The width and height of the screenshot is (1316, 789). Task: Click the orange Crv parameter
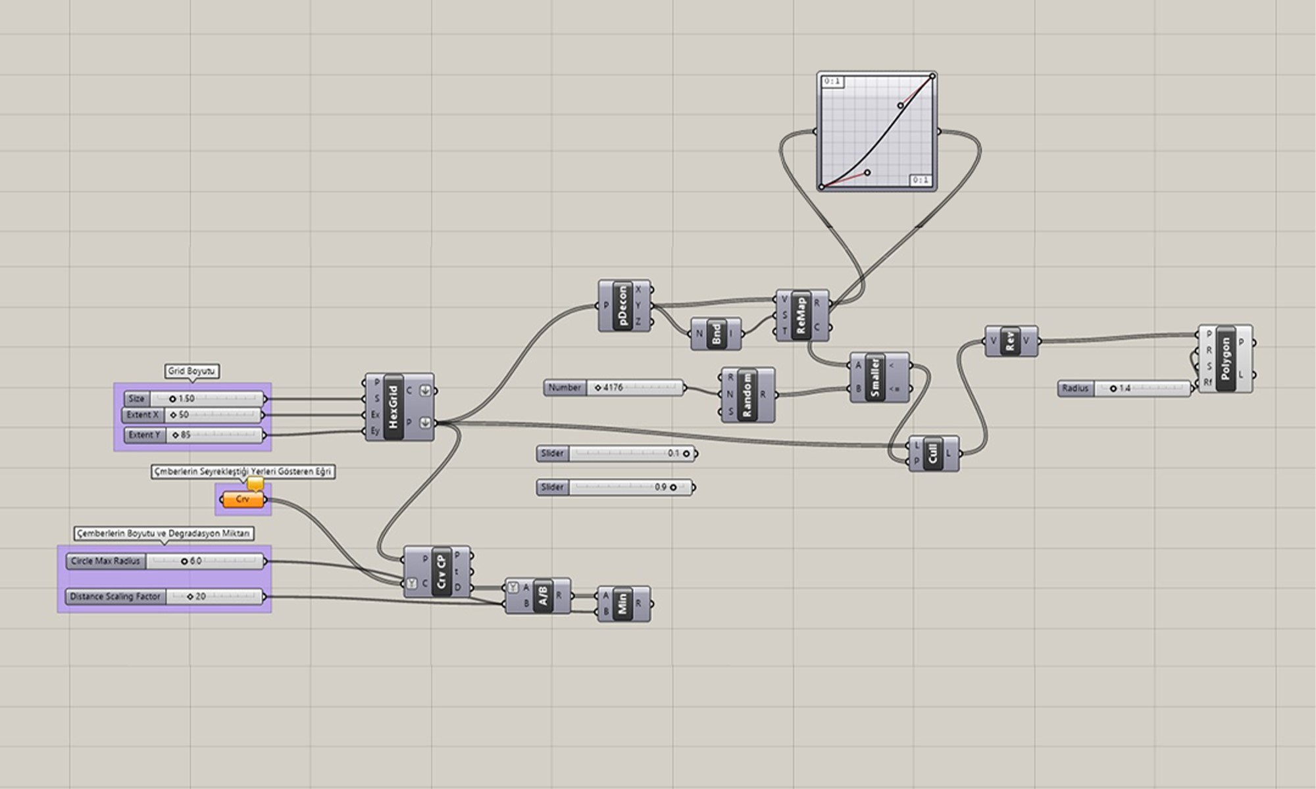tap(243, 500)
